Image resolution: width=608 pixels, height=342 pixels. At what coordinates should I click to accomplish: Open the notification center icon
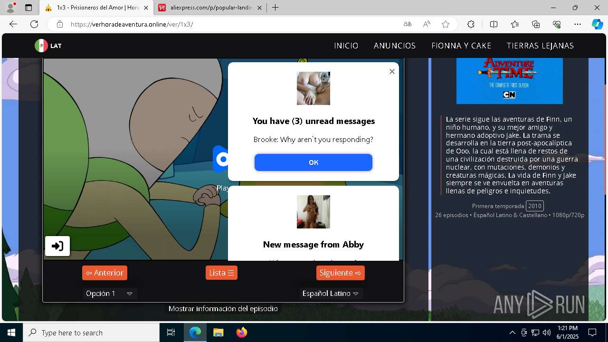(592, 332)
